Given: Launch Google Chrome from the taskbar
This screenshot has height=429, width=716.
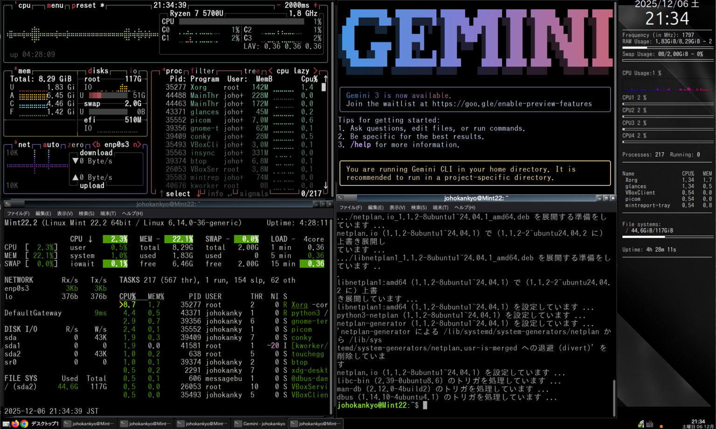Looking at the screenshot, I should (x=24, y=424).
